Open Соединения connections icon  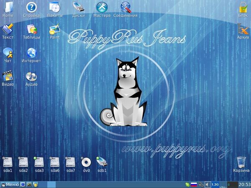tap(125, 8)
